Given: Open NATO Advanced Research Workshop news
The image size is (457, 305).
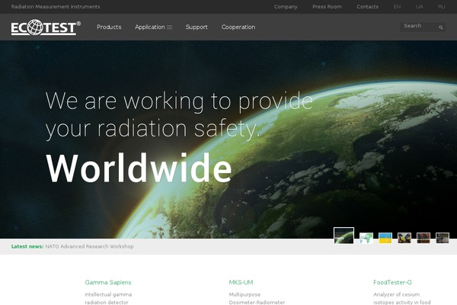Looking at the screenshot, I should 89,246.
